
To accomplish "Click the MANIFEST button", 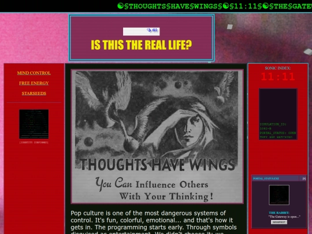I will click(x=278, y=222).
